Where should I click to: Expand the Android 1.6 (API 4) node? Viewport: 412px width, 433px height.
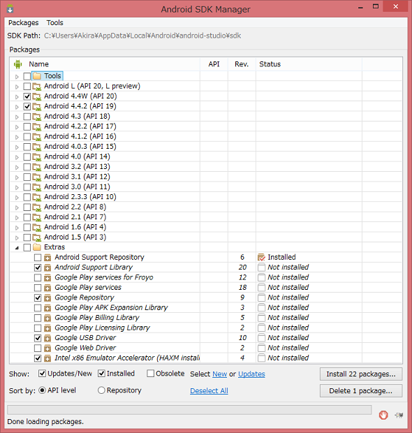pos(17,228)
